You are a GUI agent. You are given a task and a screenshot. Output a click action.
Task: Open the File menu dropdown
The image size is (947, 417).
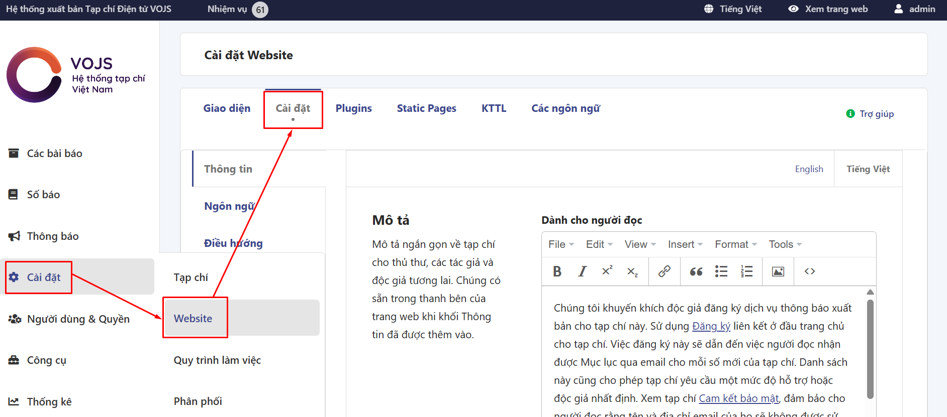click(x=560, y=244)
